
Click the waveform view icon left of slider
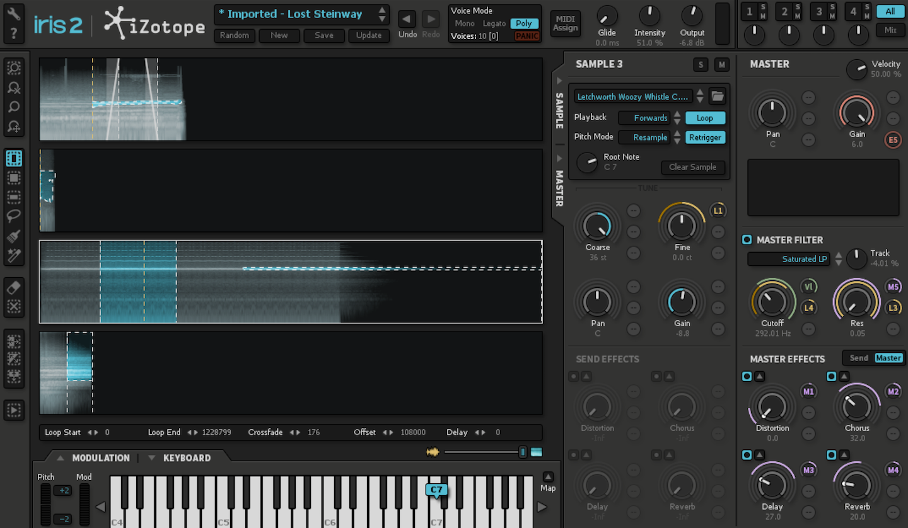[433, 452]
